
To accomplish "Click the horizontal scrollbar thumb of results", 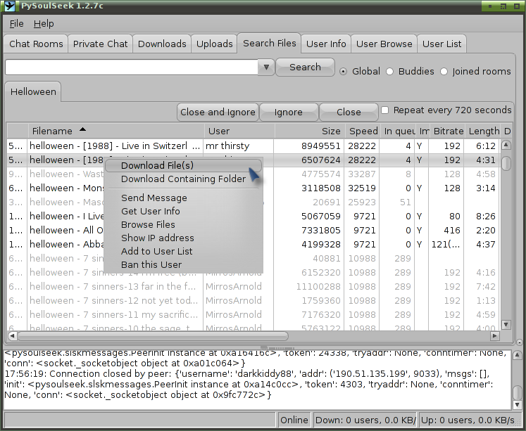I will pyautogui.click(x=153, y=335).
